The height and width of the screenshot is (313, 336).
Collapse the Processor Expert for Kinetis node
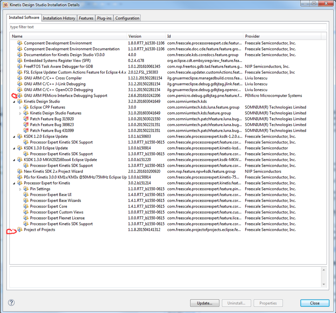click(14, 183)
